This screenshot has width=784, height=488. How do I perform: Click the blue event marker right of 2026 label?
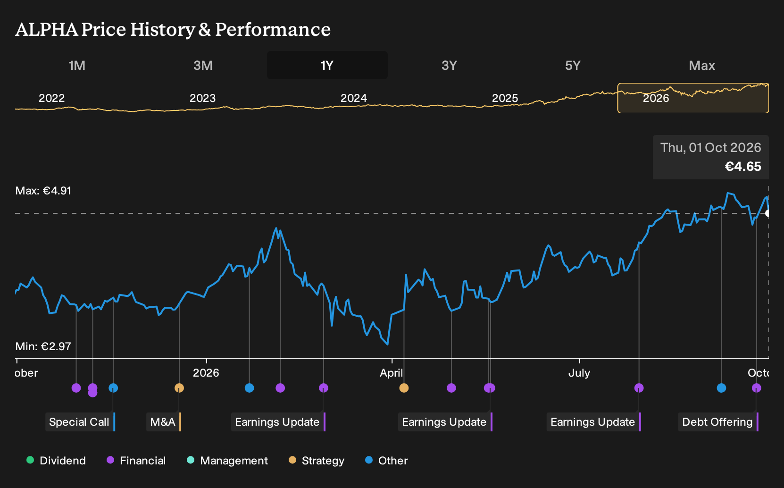tap(250, 388)
